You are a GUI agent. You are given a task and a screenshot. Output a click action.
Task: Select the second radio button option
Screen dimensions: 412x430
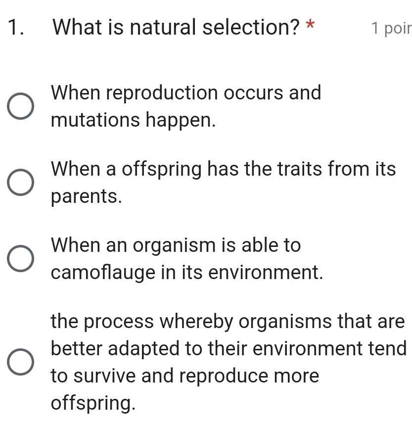(x=20, y=183)
